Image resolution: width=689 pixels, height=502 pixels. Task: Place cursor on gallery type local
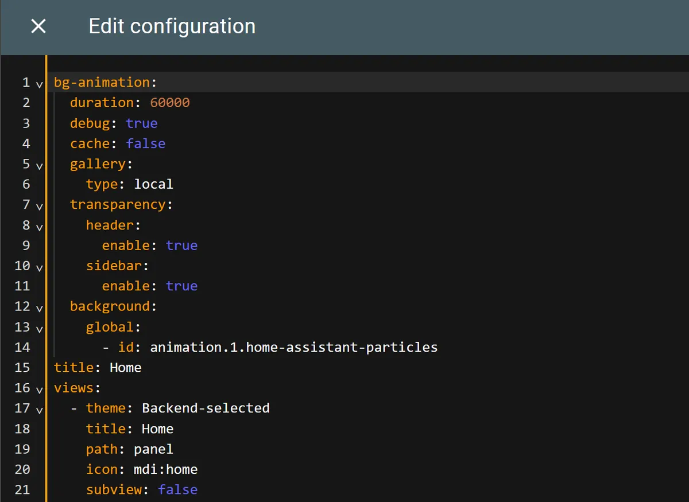pyautogui.click(x=154, y=184)
